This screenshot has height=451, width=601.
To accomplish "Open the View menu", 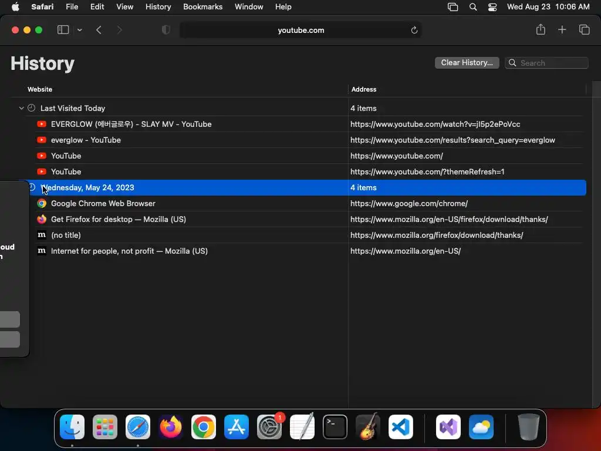I will tap(124, 7).
